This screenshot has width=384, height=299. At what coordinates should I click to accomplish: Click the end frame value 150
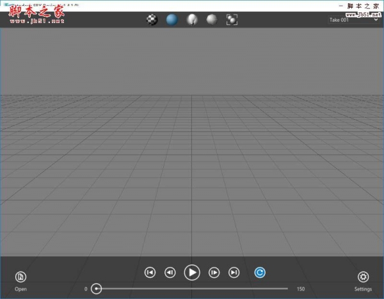[x=301, y=289]
